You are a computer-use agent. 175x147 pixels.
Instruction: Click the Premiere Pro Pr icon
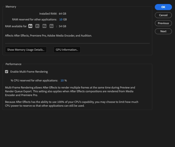37,26
